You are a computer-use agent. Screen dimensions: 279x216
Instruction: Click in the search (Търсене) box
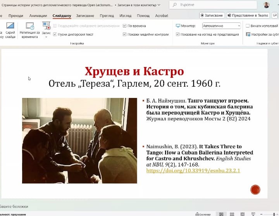coord(209,5)
